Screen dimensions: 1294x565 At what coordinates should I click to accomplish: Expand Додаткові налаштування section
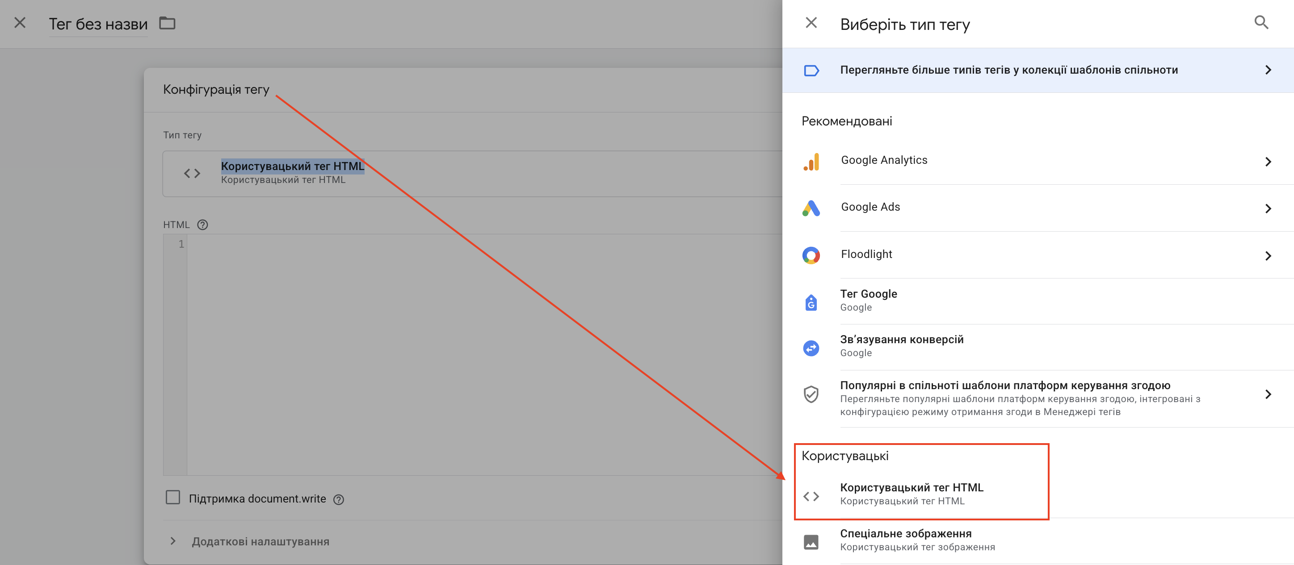click(260, 541)
